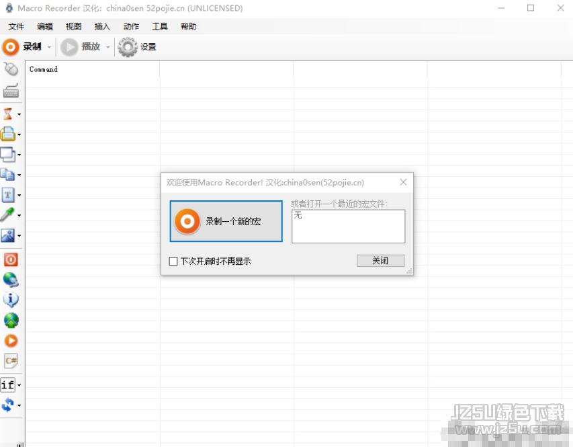Click the hourglass wait icon
The image size is (573, 447).
[x=7, y=114]
